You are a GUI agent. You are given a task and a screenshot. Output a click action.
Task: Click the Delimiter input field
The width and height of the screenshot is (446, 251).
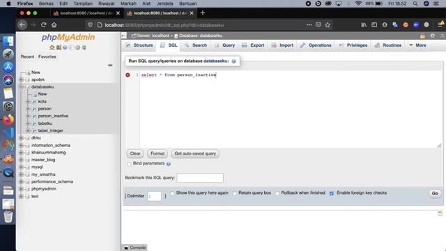point(155,196)
